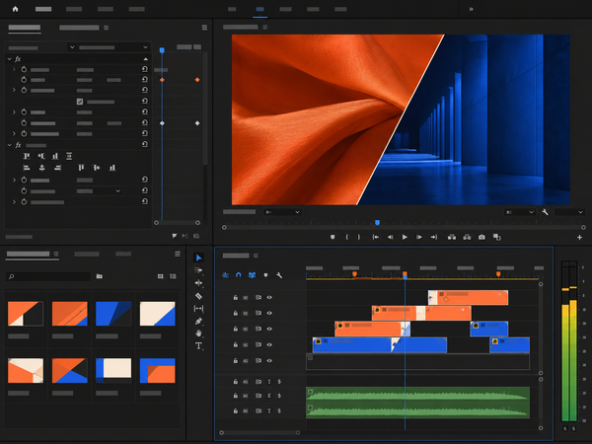Open the workspace overflow chevrons menu
This screenshot has height=444, width=592.
472,9
